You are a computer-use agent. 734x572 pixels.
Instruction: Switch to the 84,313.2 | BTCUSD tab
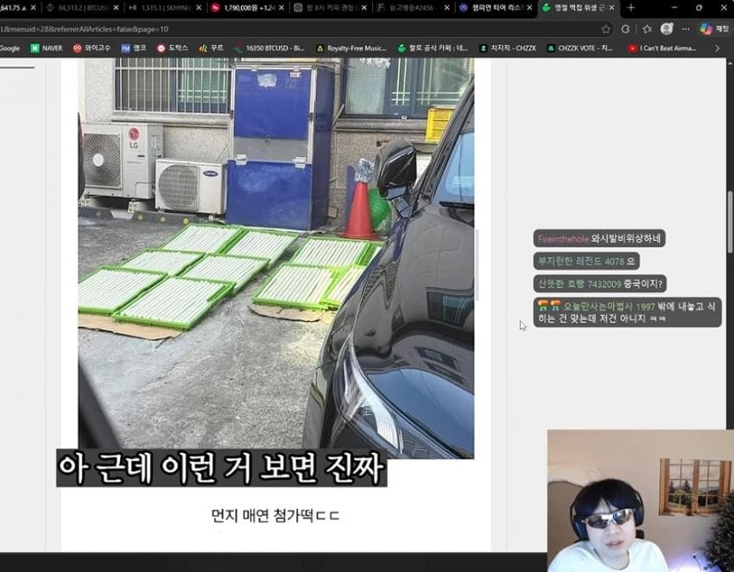tap(77, 8)
